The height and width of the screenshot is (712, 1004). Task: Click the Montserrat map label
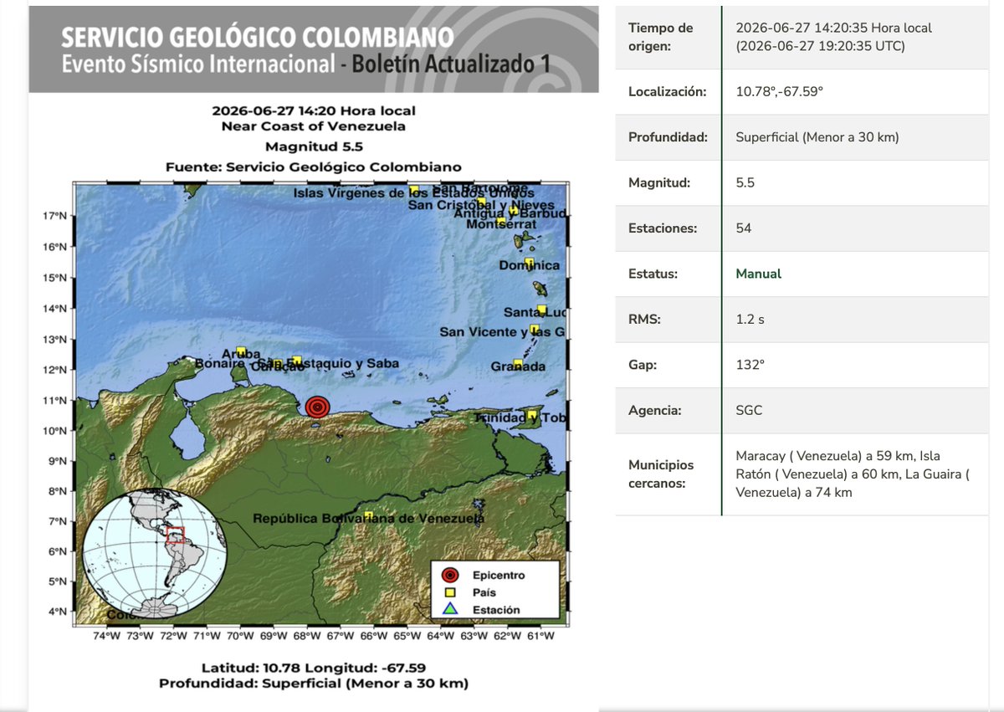point(500,224)
